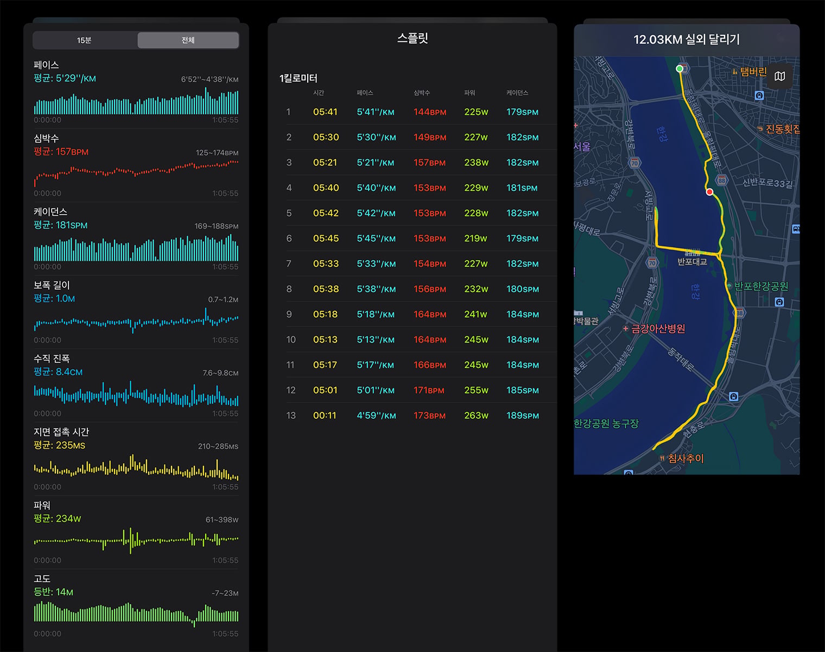Click the 스플릿 panel heading
This screenshot has height=652, width=825.
[x=412, y=38]
